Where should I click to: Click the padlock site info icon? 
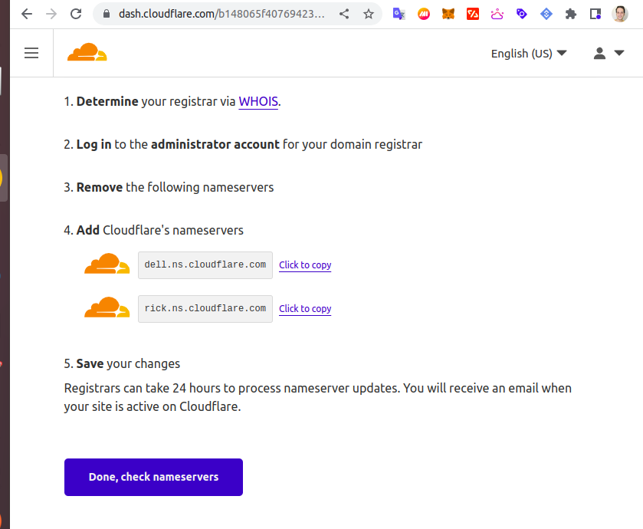pyautogui.click(x=107, y=14)
